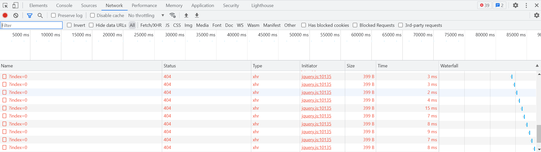This screenshot has height=152, width=541.
Task: Toggle the device toolbar icon
Action: pyautogui.click(x=15, y=5)
